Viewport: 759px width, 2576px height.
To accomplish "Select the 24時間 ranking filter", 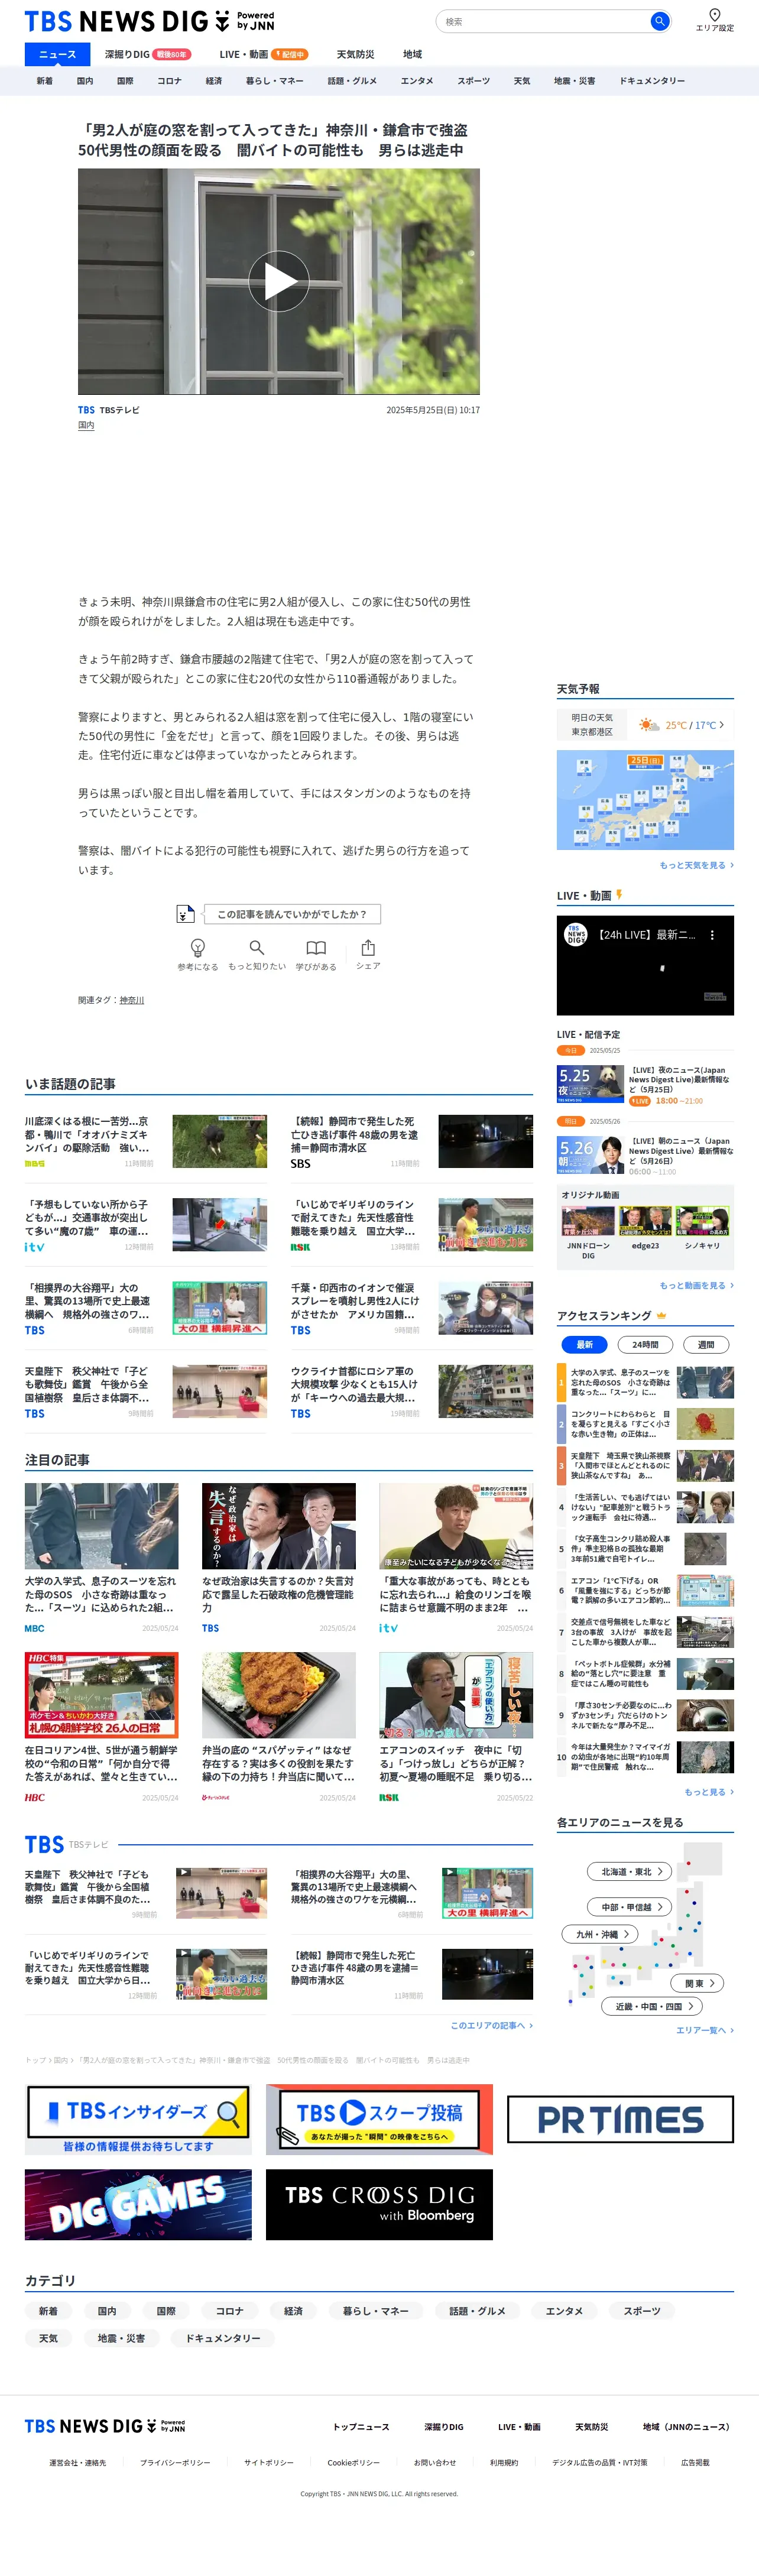I will pos(645,1345).
